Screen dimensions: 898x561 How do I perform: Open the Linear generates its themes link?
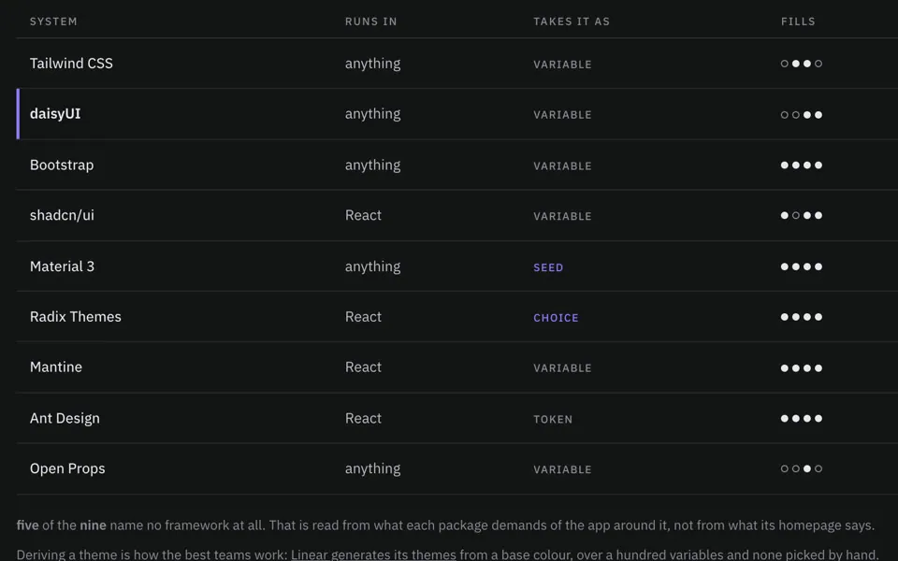373,554
